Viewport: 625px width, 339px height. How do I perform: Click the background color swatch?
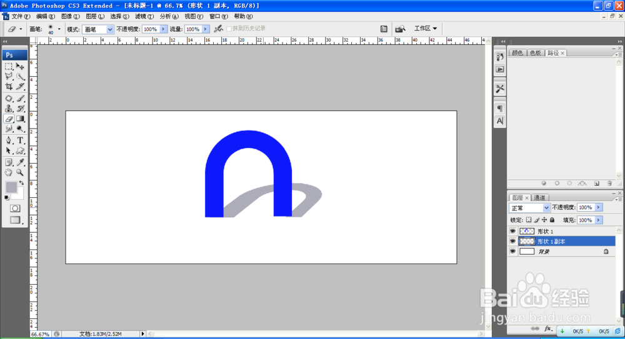coord(18,195)
